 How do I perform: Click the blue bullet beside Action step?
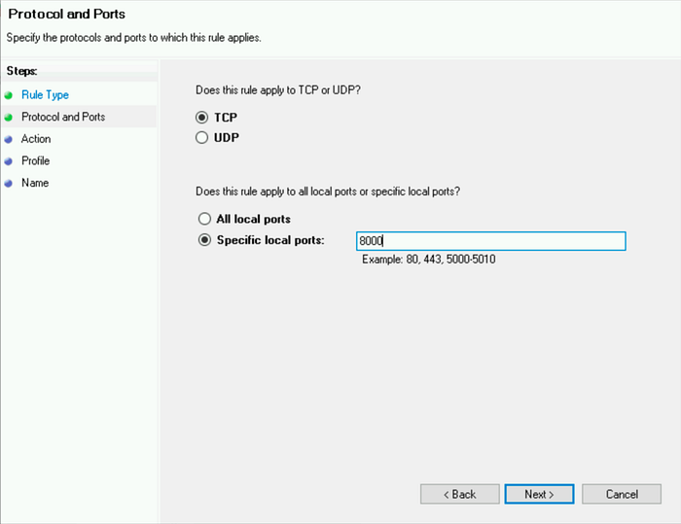[x=8, y=139]
